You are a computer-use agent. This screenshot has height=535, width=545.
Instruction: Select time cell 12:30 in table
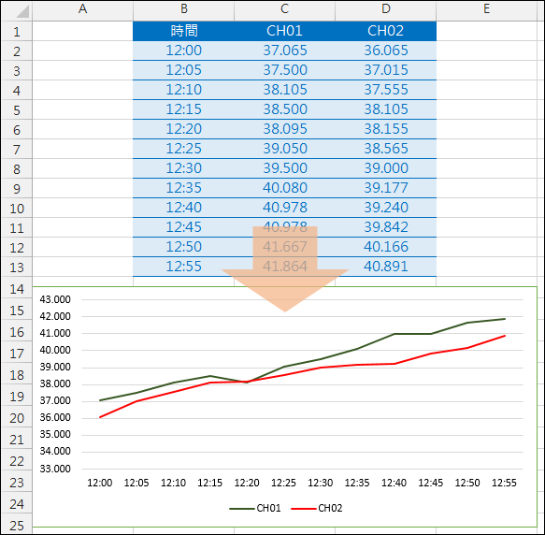pyautogui.click(x=183, y=168)
